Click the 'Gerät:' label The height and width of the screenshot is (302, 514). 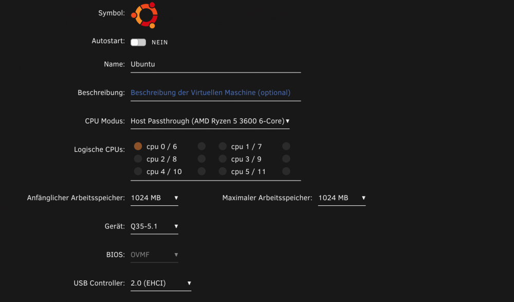pos(115,226)
